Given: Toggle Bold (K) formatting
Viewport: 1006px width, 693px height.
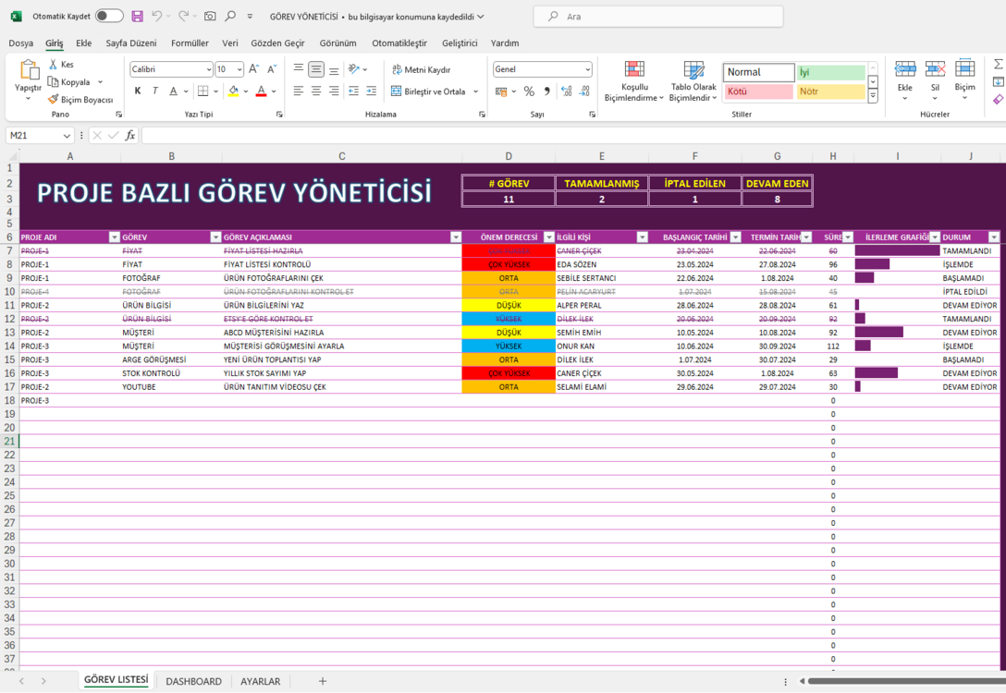Looking at the screenshot, I should pos(137,91).
